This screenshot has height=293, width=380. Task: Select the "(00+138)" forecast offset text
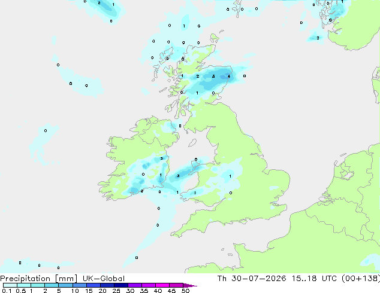tap(361, 279)
